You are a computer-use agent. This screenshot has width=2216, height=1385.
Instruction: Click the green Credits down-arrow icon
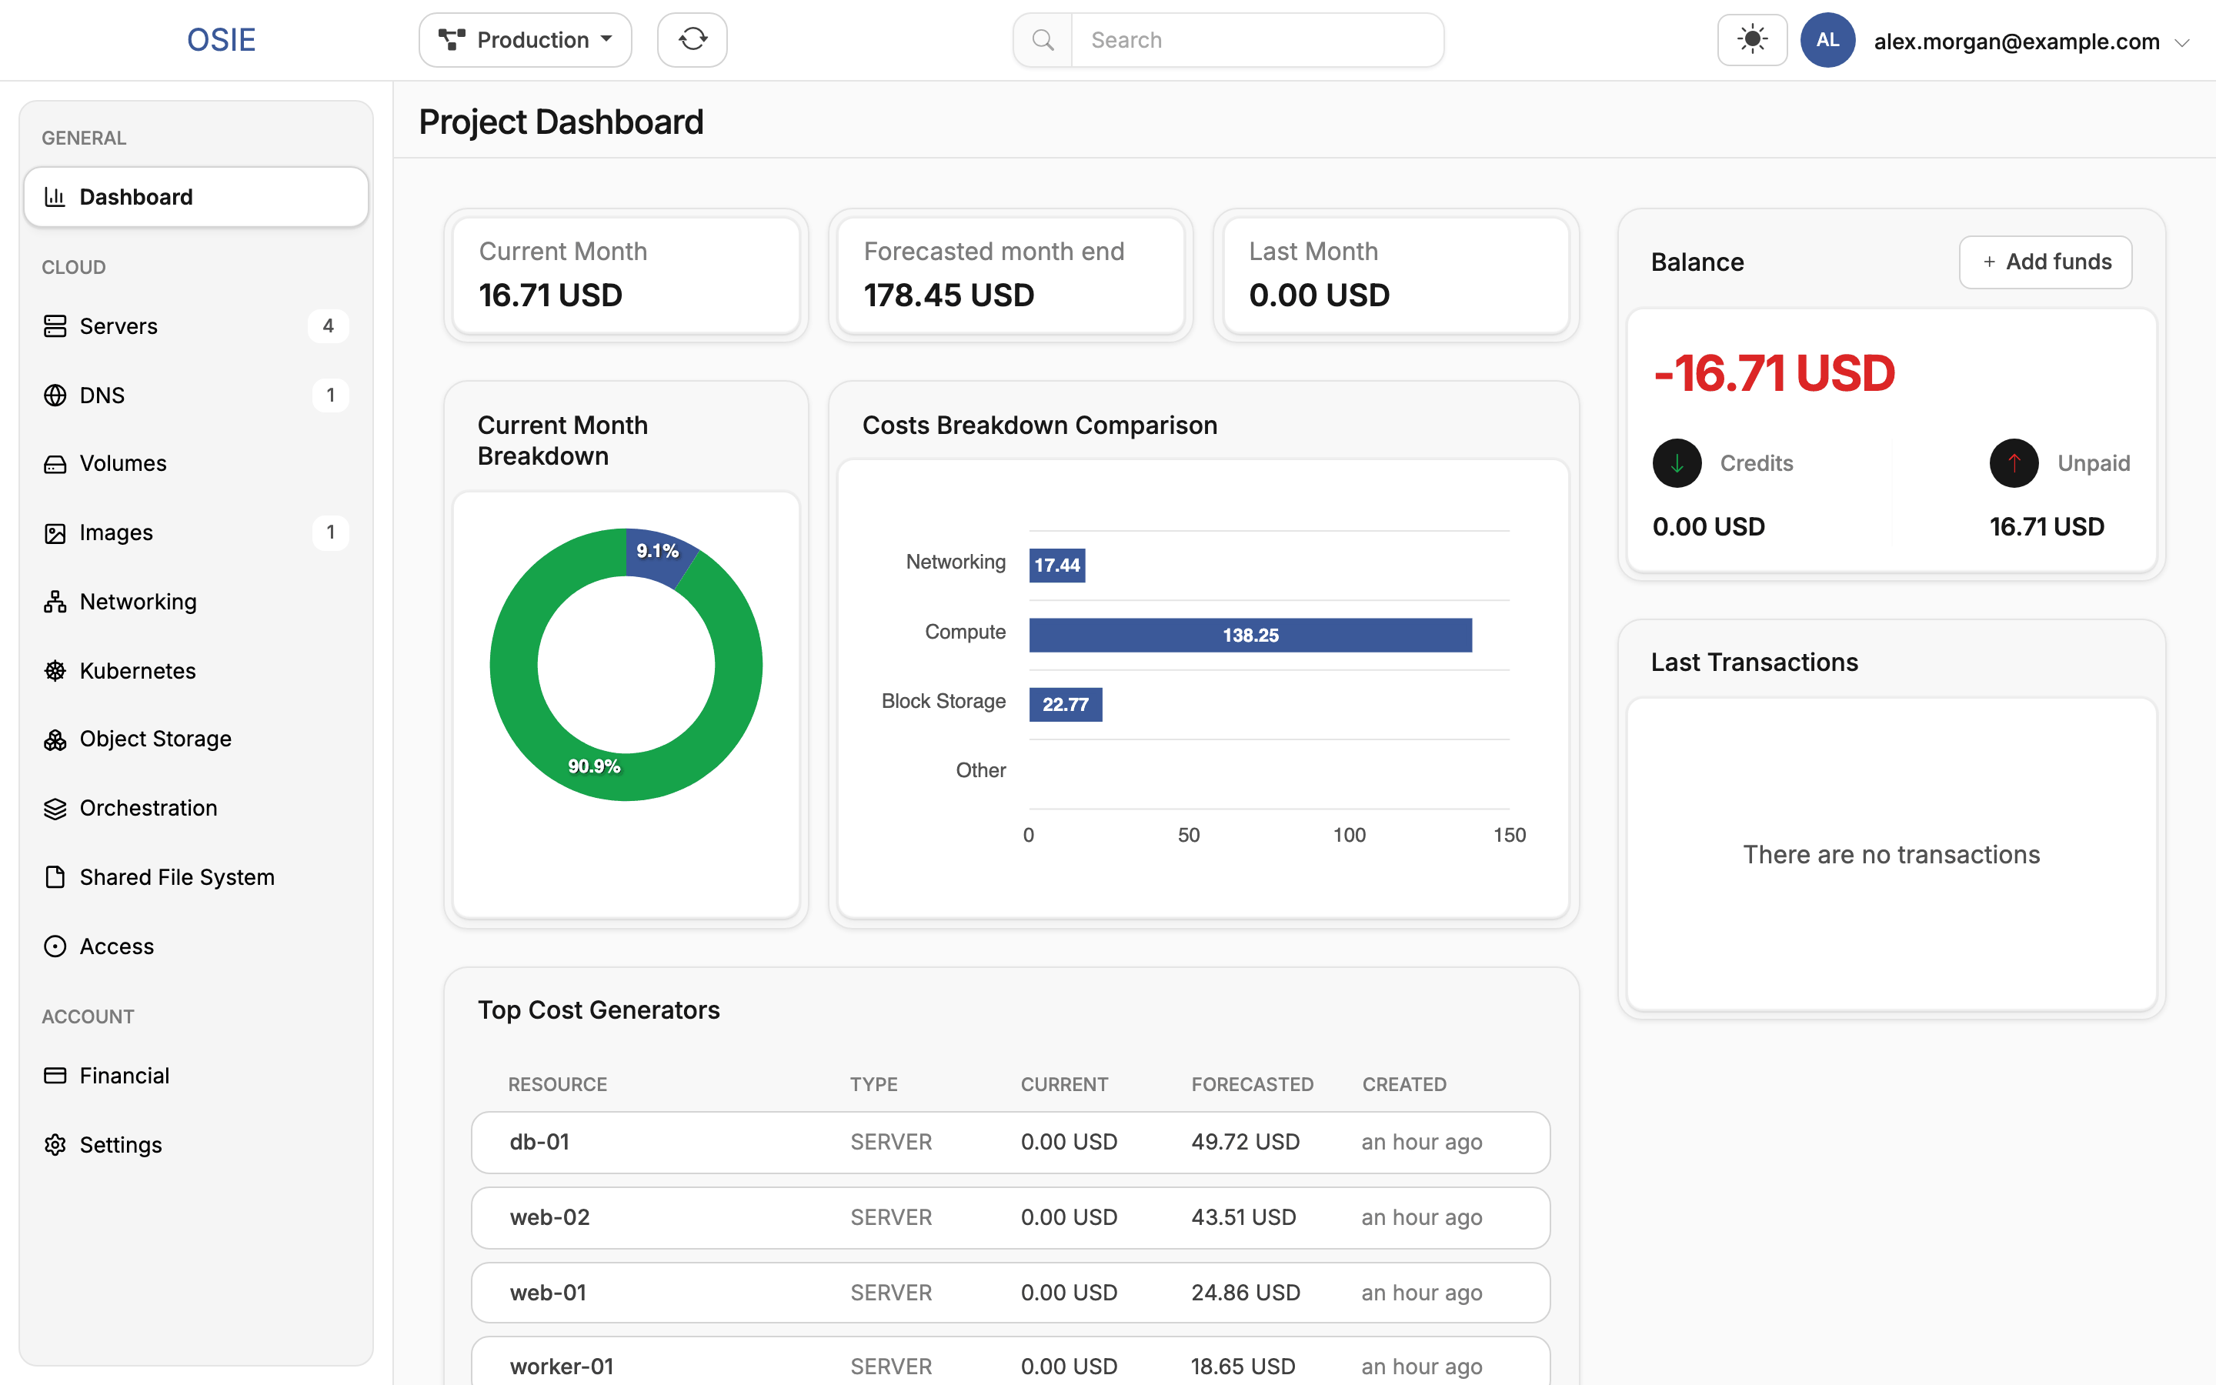tap(1677, 463)
